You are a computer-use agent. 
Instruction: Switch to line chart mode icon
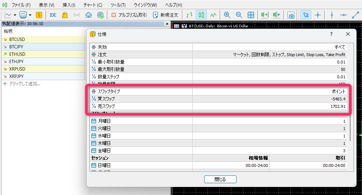(213, 15)
